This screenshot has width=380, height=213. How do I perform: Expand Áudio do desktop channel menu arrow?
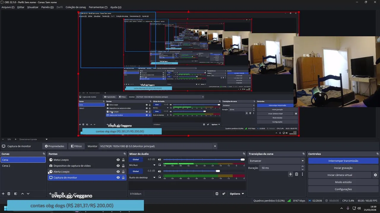pos(154,177)
